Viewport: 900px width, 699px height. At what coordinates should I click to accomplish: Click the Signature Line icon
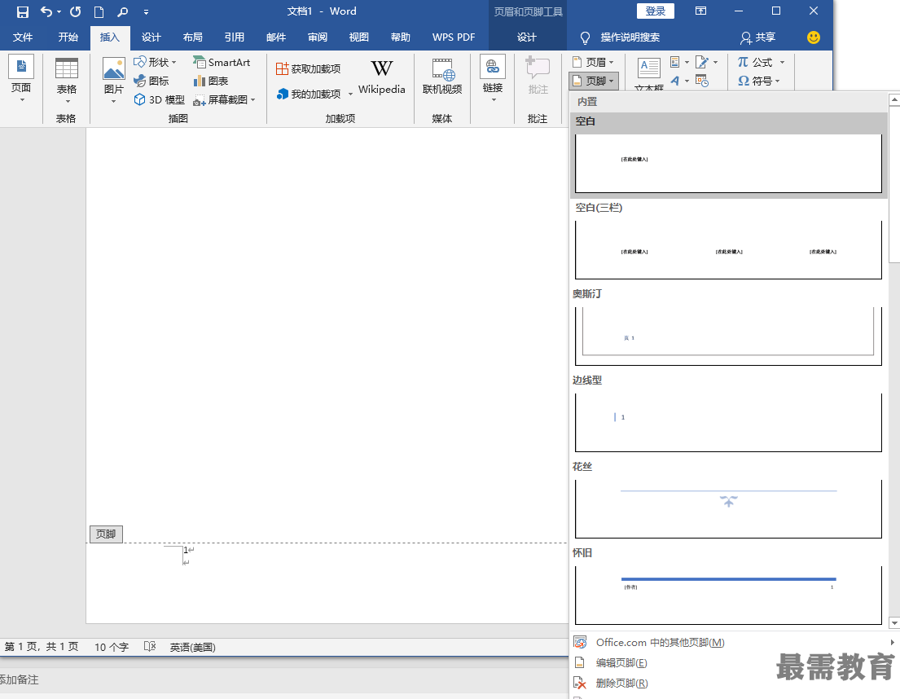point(702,62)
